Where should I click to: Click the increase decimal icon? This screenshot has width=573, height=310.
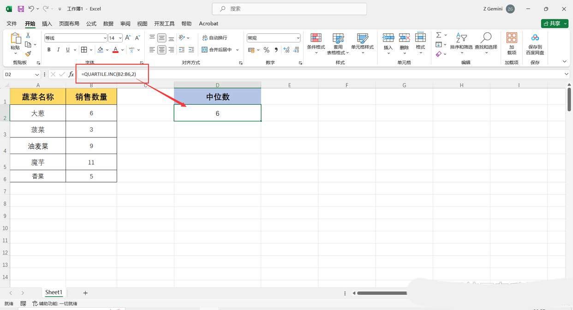[x=286, y=50]
